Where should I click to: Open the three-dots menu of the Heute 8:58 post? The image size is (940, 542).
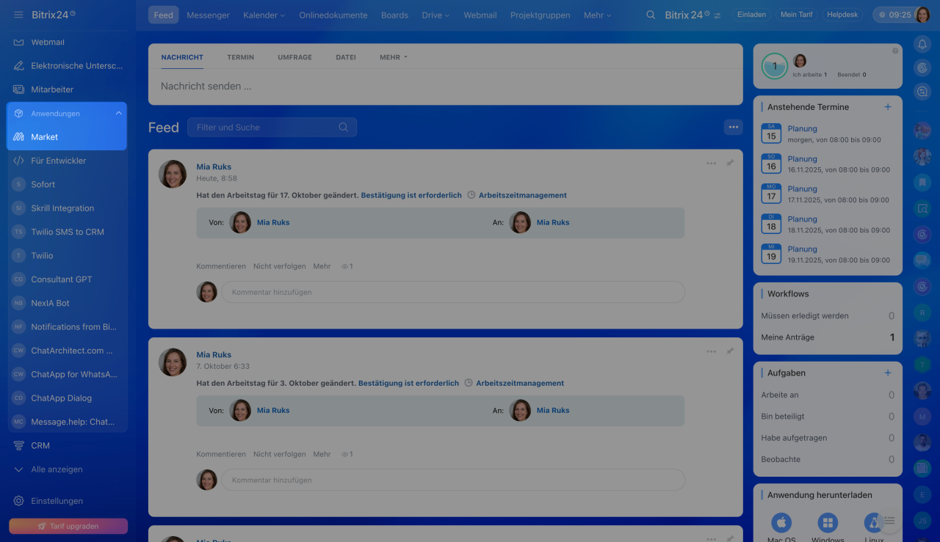(711, 163)
